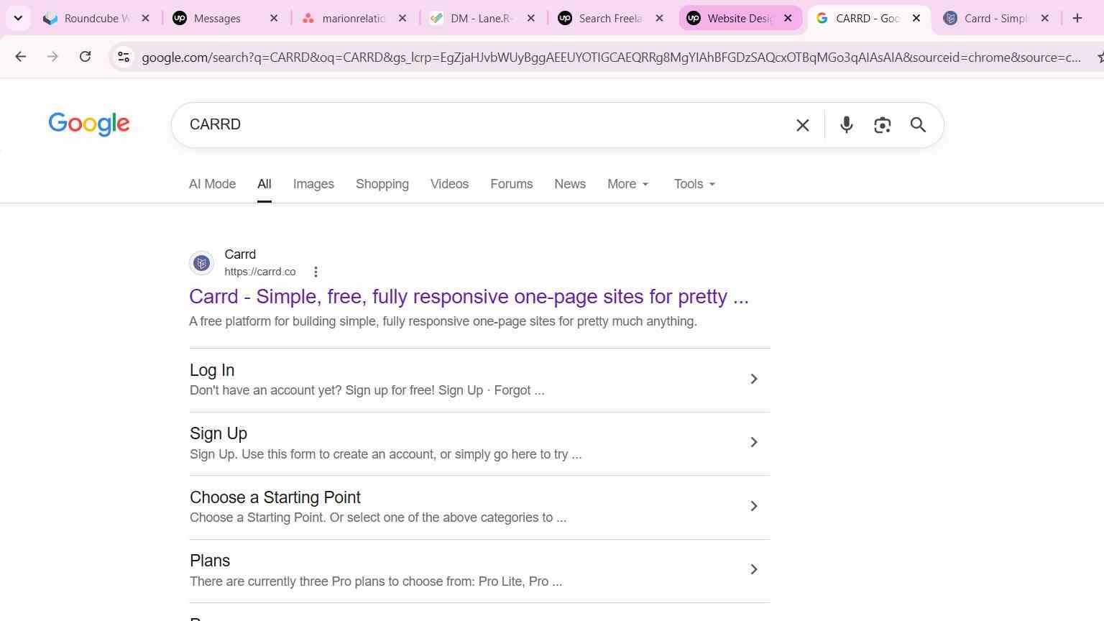Expand the Log In sitelink chevron
1104x621 pixels.
tap(753, 379)
